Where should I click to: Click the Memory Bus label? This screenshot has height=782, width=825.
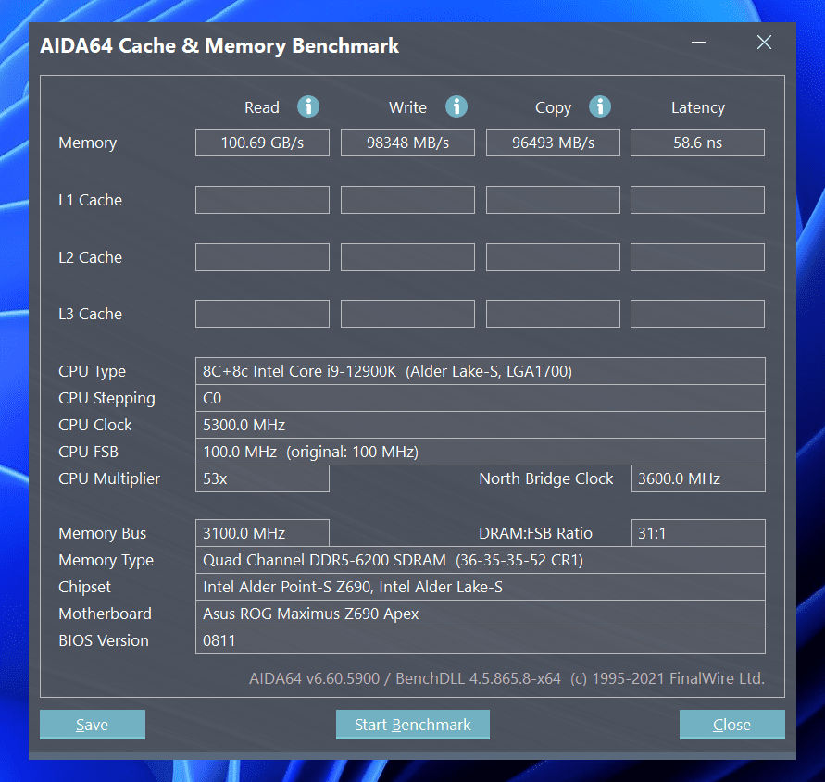pyautogui.click(x=102, y=534)
